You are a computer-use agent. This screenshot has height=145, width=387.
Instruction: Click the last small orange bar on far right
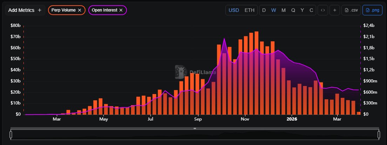(x=359, y=113)
